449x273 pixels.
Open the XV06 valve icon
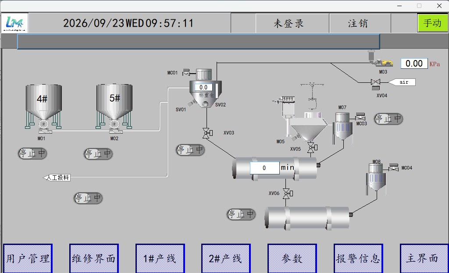(x=288, y=194)
